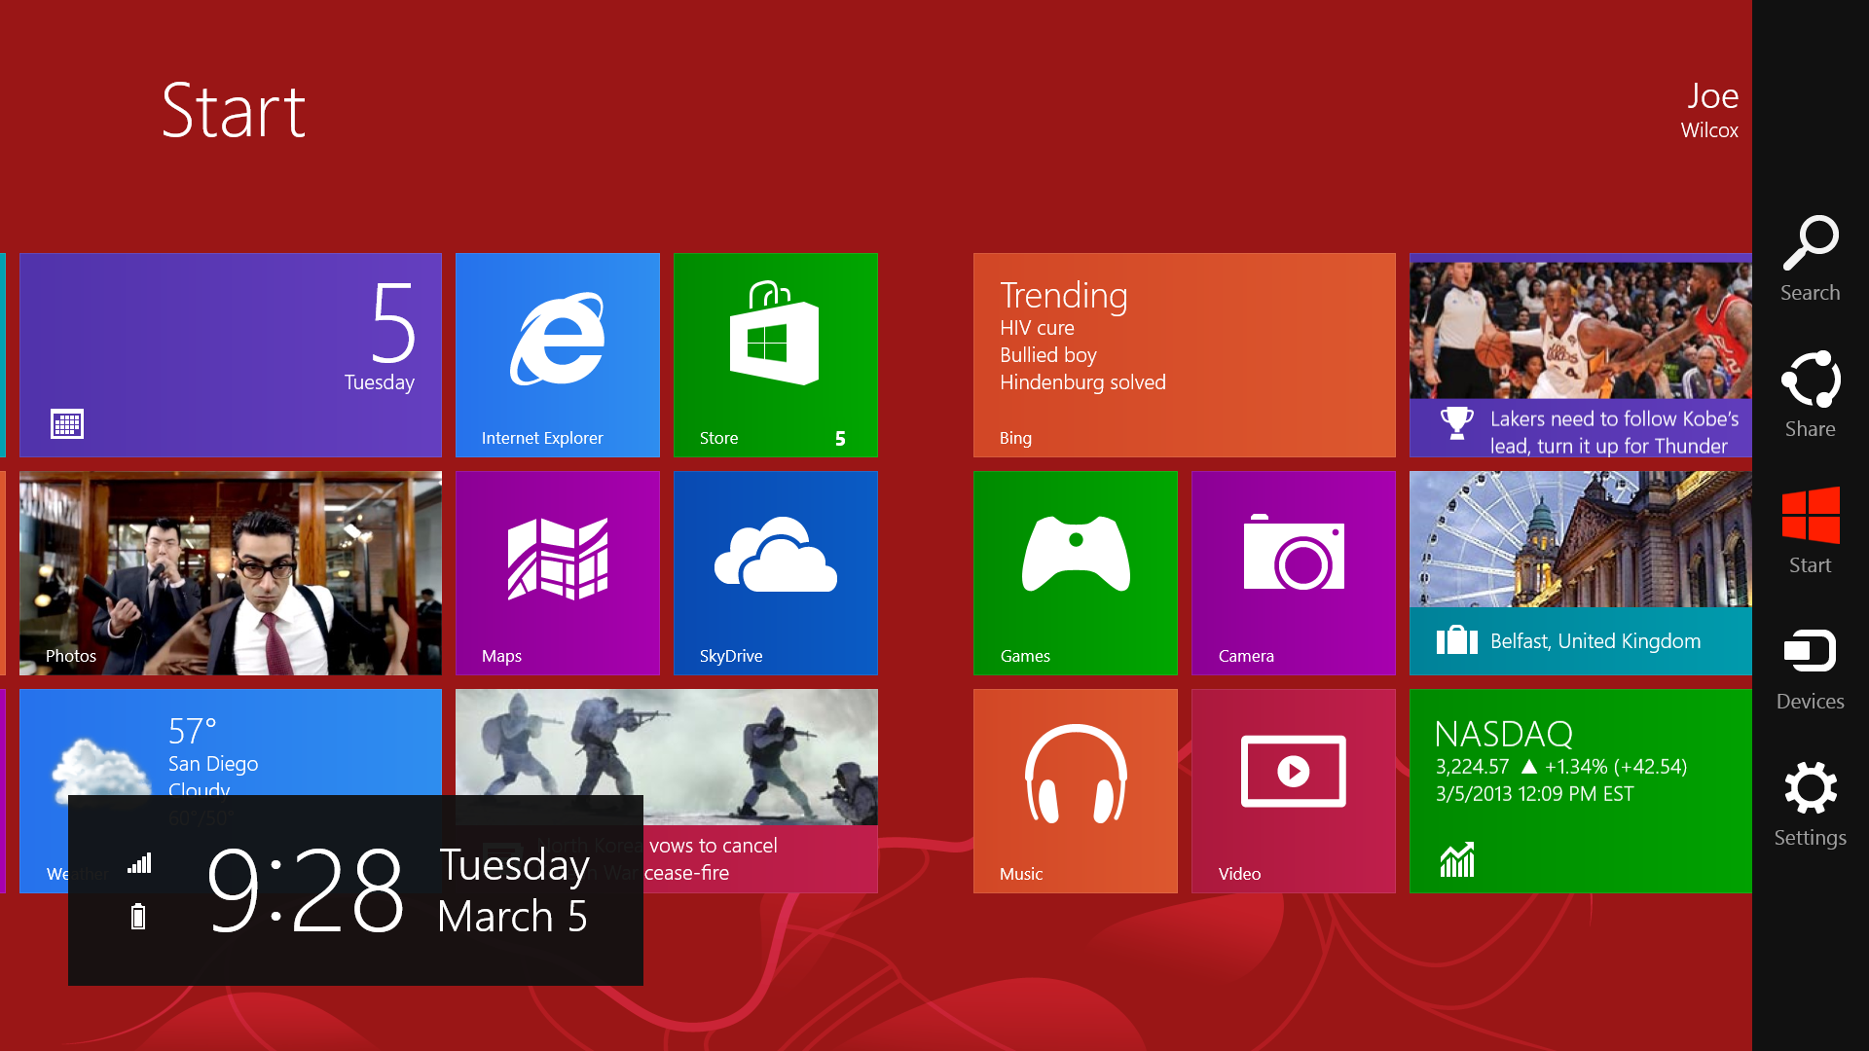This screenshot has height=1051, width=1869.
Task: Open the Calendar tile showing Tuesday 5
Action: [x=230, y=354]
